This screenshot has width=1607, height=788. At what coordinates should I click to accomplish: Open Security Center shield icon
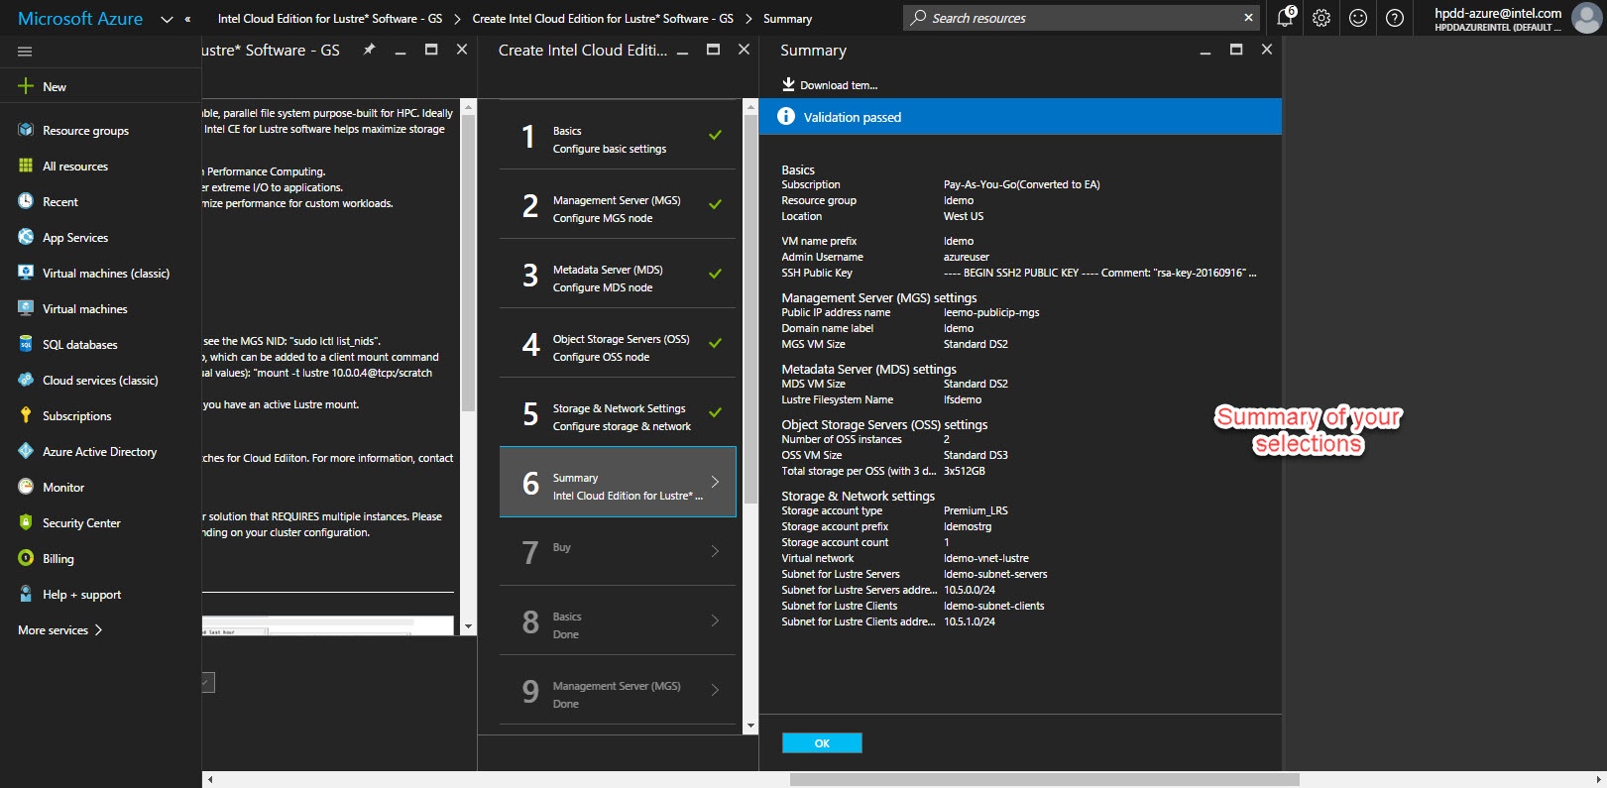pos(26,522)
